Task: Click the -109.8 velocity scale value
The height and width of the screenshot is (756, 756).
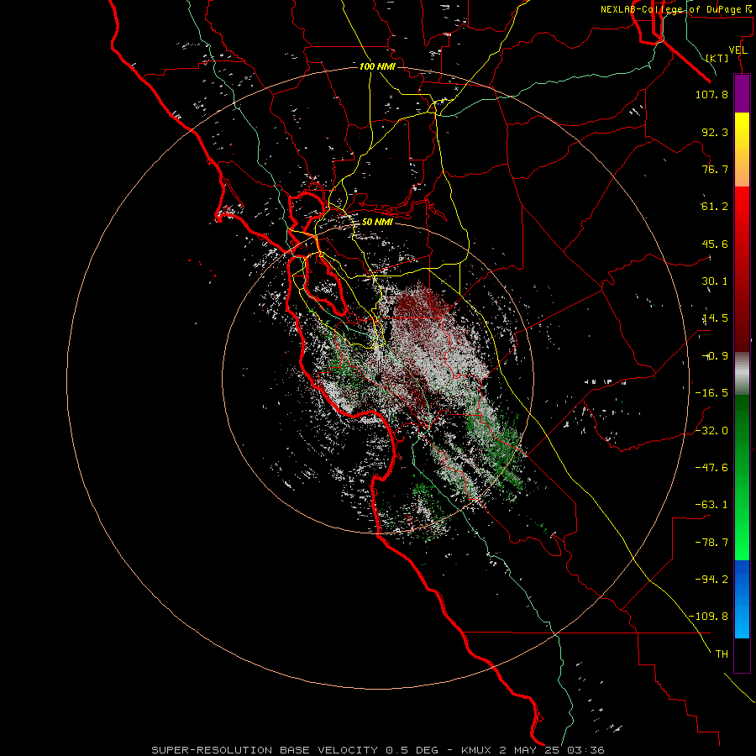Action: pos(708,617)
